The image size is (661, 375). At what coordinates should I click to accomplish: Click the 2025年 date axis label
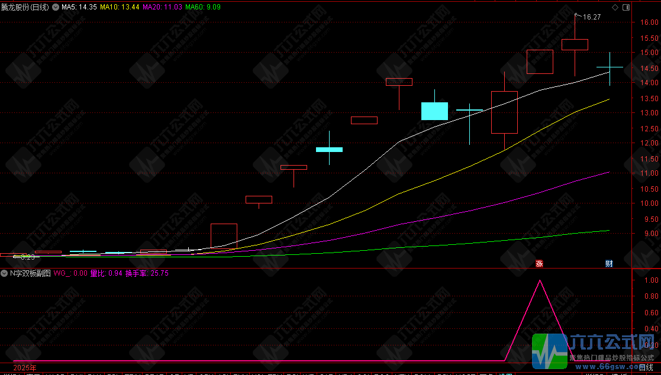25,368
